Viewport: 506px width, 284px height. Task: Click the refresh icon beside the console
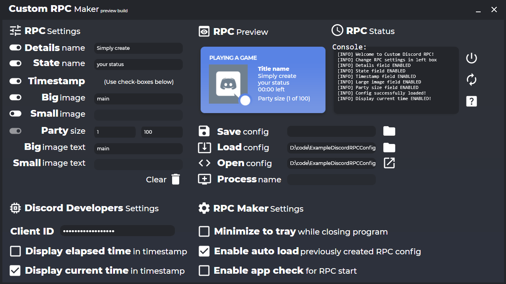pyautogui.click(x=471, y=80)
